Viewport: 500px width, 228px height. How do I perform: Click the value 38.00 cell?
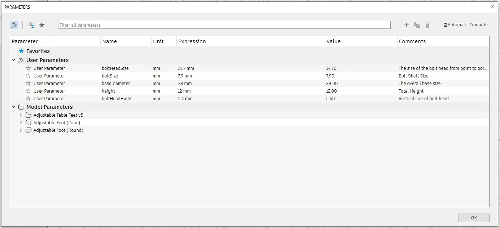pos(332,83)
